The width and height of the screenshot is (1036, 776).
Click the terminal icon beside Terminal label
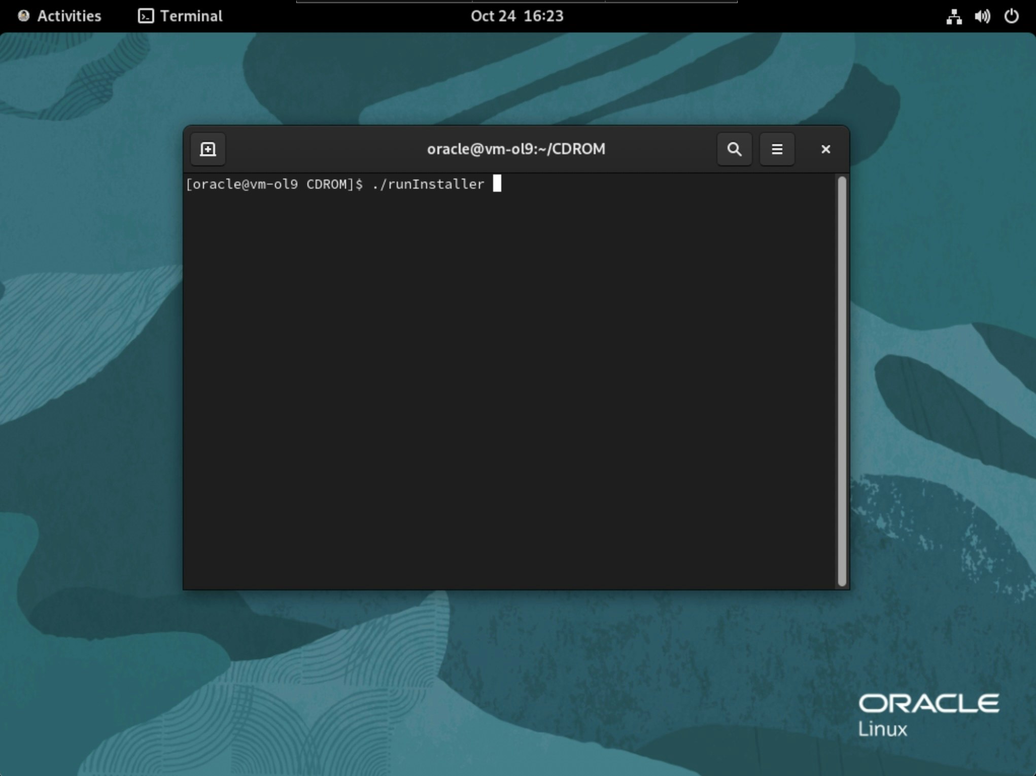pyautogui.click(x=146, y=16)
